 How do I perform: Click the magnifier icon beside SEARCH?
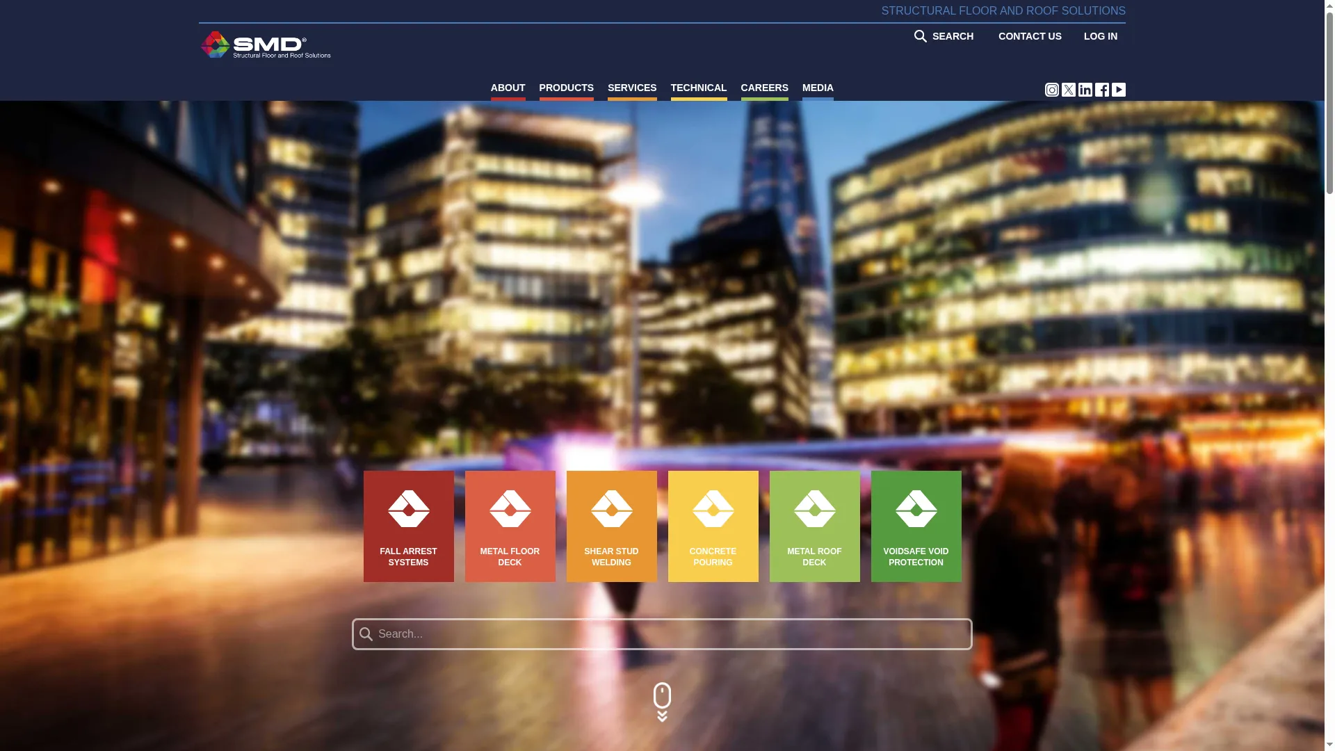point(920,36)
